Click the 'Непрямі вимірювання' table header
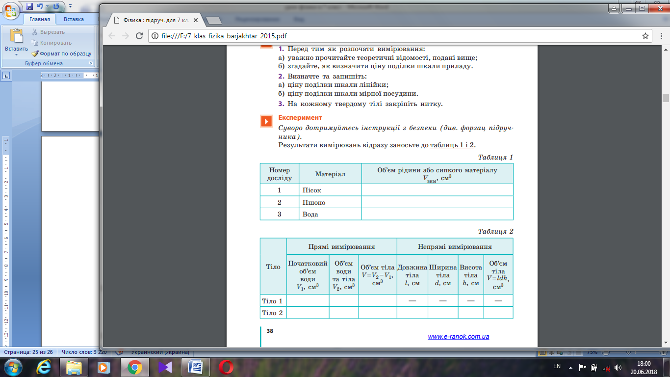 pos(455,247)
